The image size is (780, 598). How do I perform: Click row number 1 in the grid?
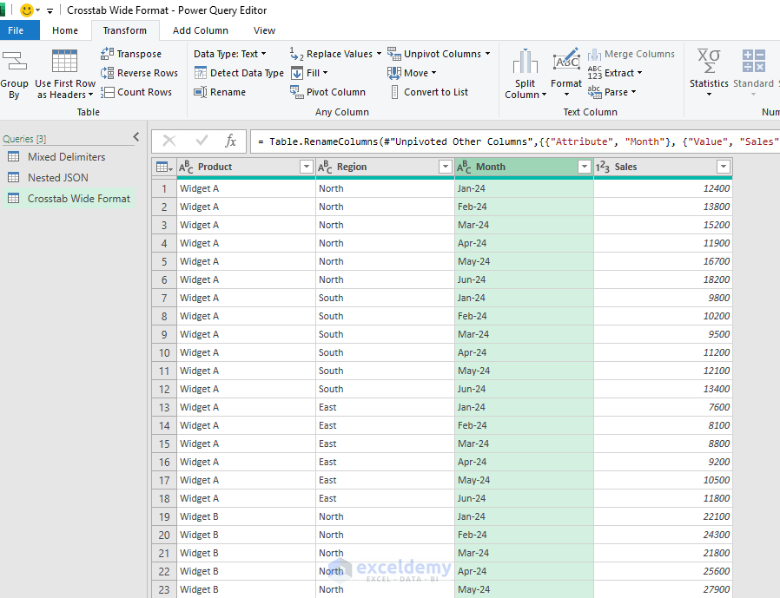point(164,189)
